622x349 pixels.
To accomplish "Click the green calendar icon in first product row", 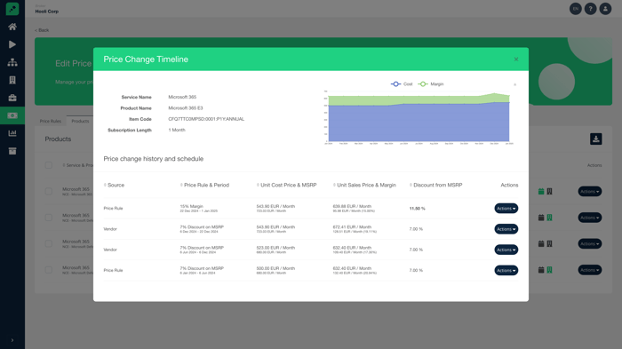I will point(541,191).
